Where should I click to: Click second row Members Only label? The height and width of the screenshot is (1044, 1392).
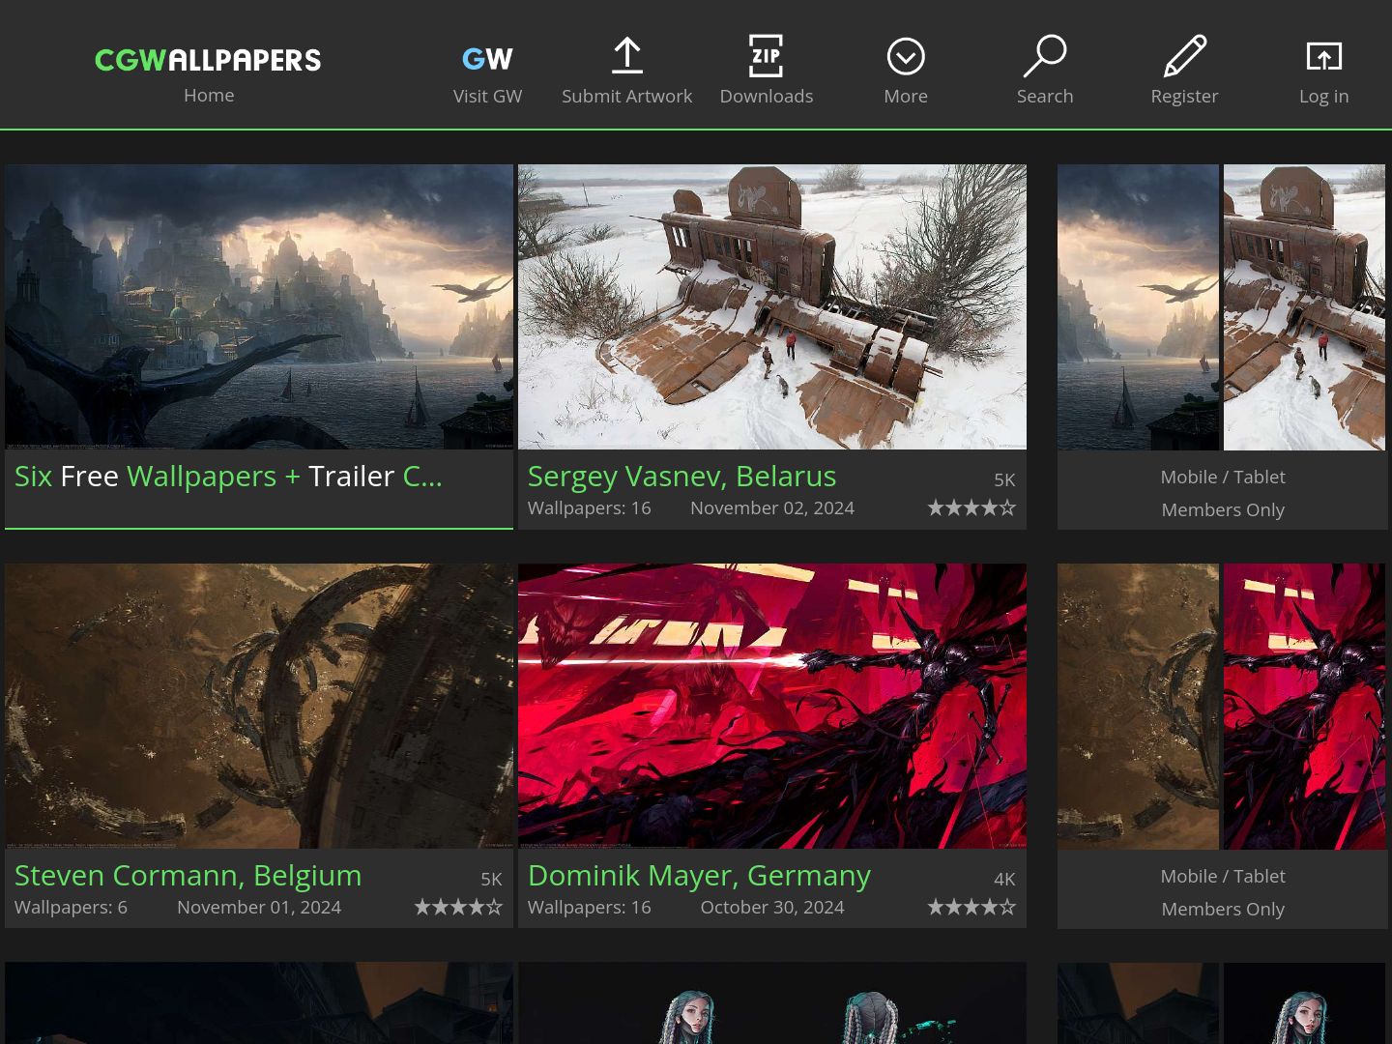point(1223,909)
